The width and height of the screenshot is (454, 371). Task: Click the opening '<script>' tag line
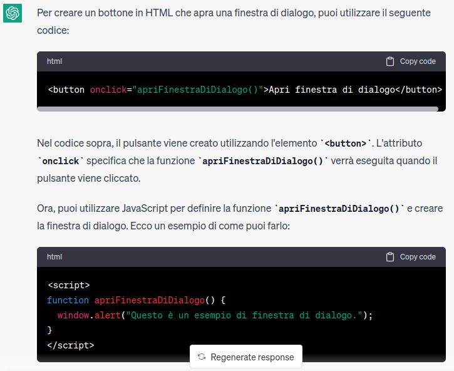[69, 285]
